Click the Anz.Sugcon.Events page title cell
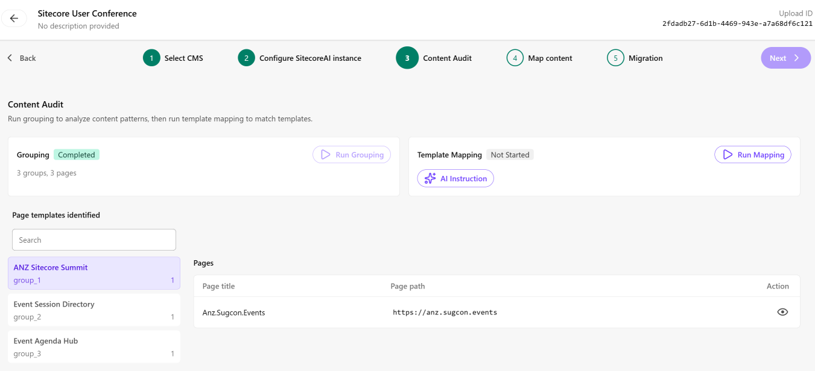The image size is (815, 371). click(233, 313)
